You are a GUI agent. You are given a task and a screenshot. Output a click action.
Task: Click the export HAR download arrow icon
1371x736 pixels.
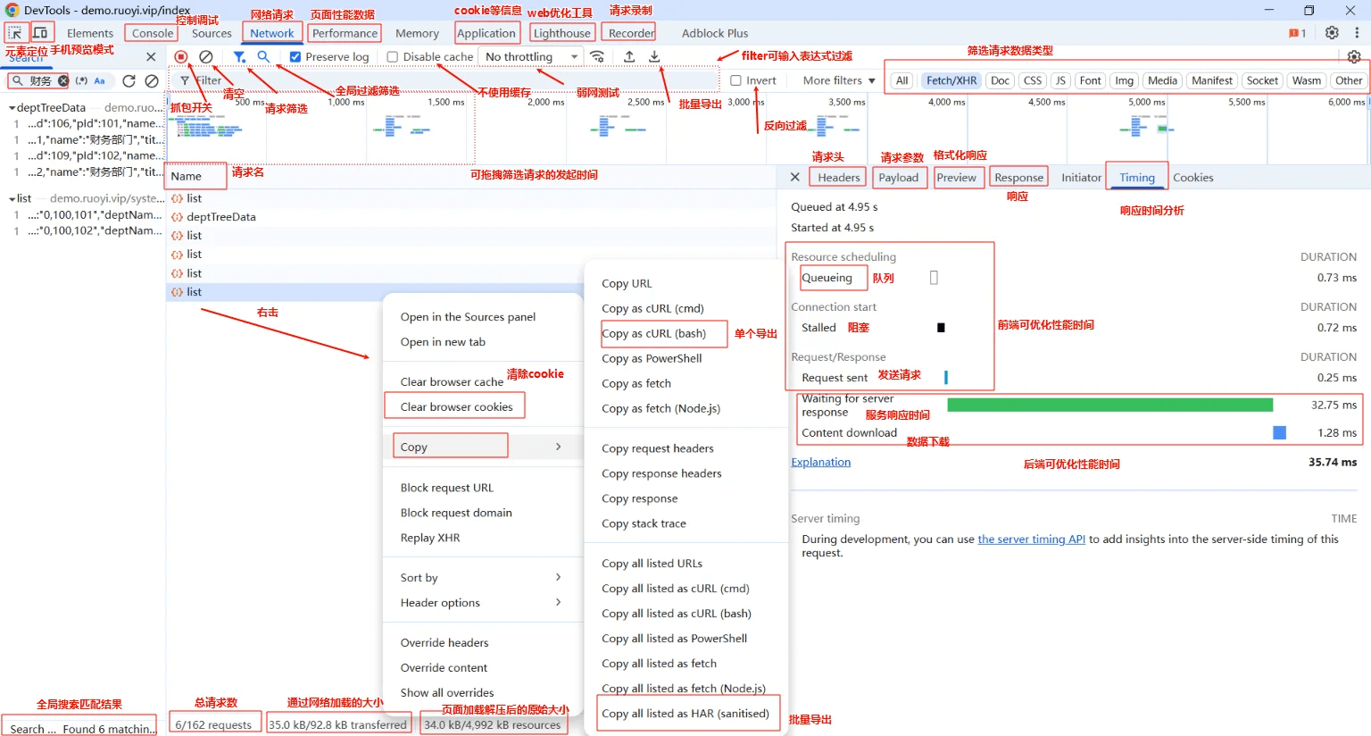point(654,56)
